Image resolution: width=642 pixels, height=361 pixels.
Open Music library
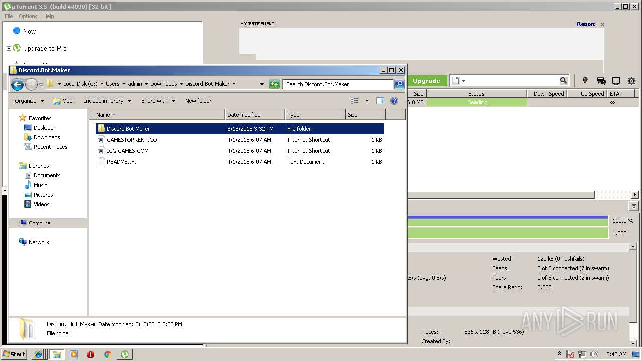point(40,185)
